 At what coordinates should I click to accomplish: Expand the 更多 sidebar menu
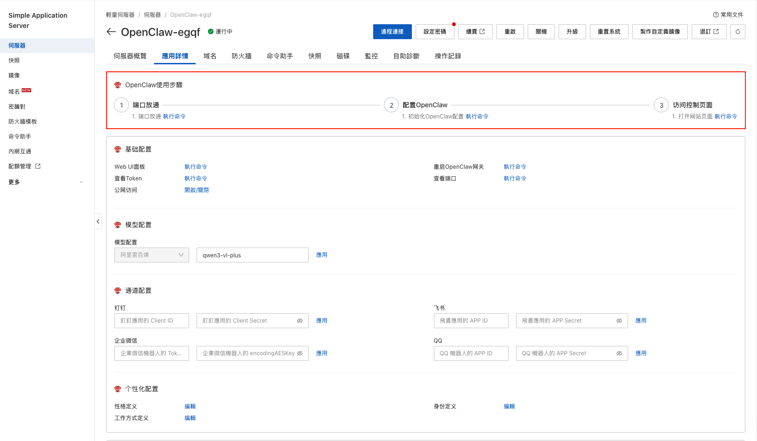pyautogui.click(x=46, y=182)
